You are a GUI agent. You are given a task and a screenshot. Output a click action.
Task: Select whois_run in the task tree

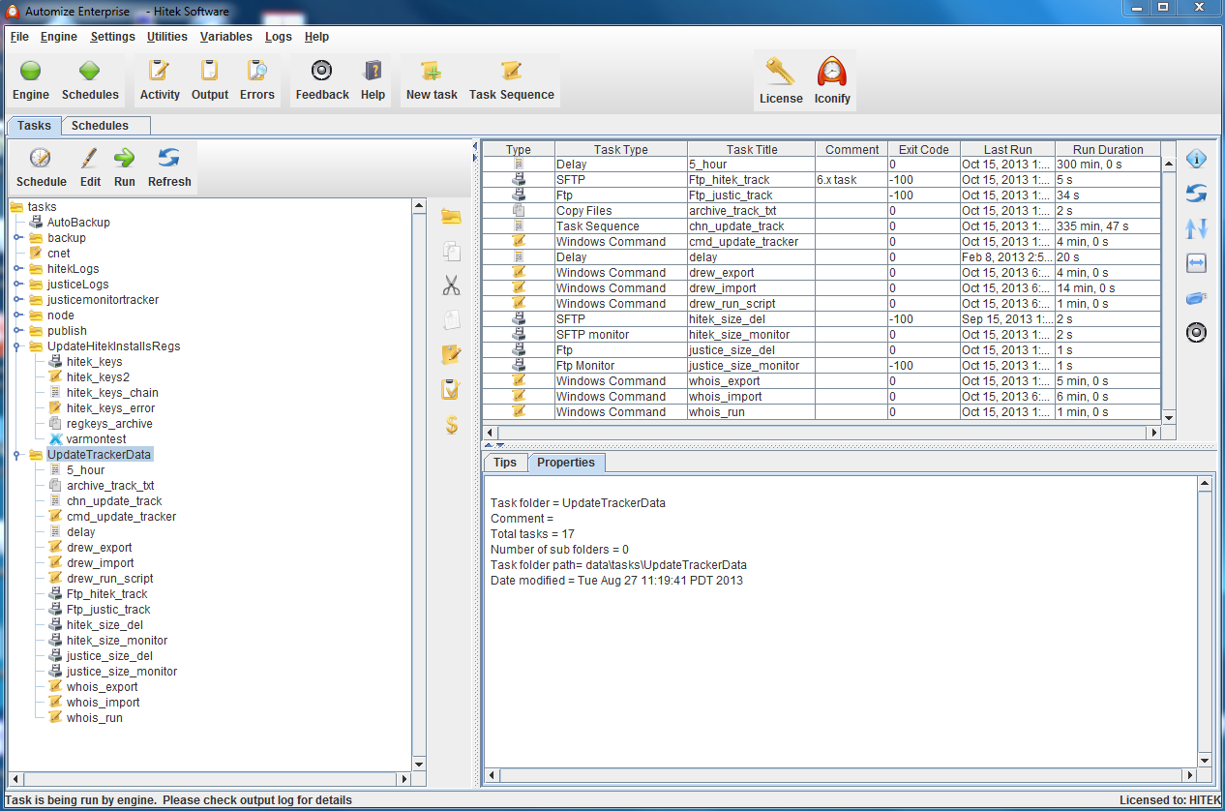(95, 718)
